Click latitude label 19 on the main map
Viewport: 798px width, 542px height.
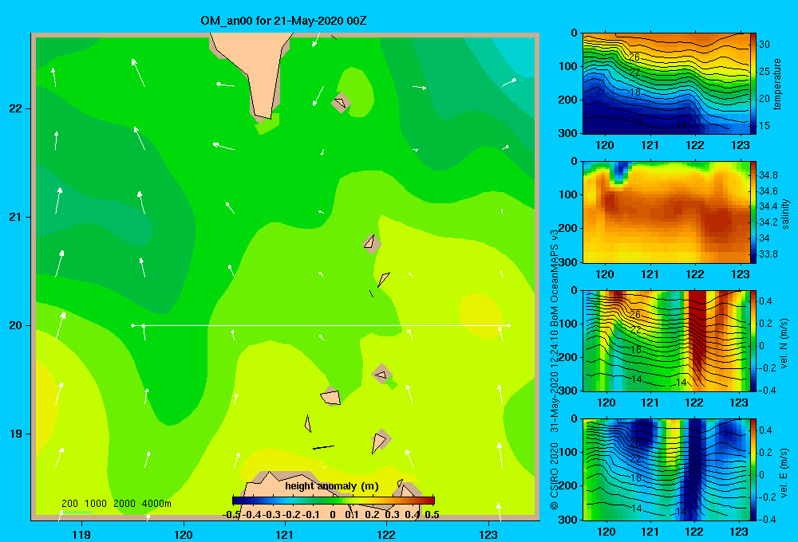click(x=16, y=434)
